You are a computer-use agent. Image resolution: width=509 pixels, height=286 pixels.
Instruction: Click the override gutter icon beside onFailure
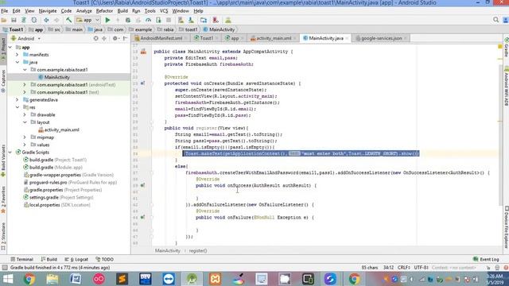[142, 217]
